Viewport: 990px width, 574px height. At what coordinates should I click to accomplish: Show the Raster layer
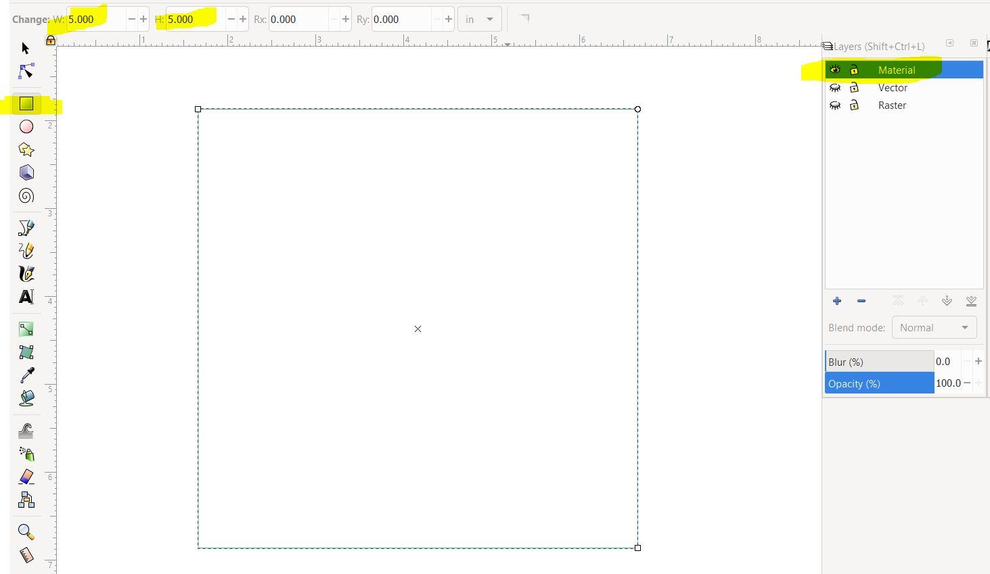pyautogui.click(x=835, y=105)
